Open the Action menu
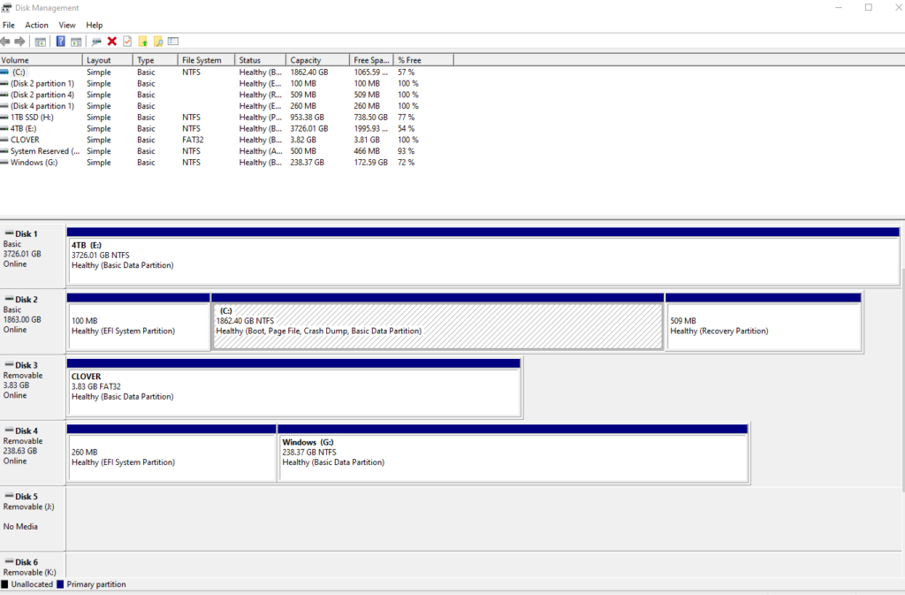The height and width of the screenshot is (595, 905). click(36, 26)
